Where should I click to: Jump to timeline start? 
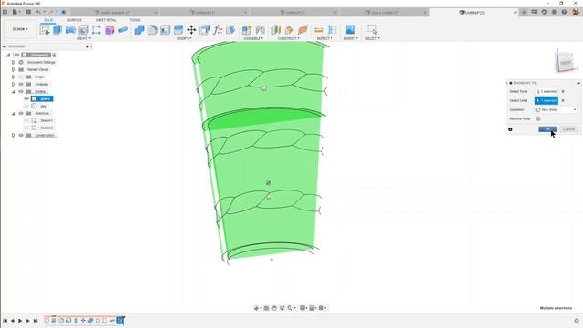(x=5, y=321)
